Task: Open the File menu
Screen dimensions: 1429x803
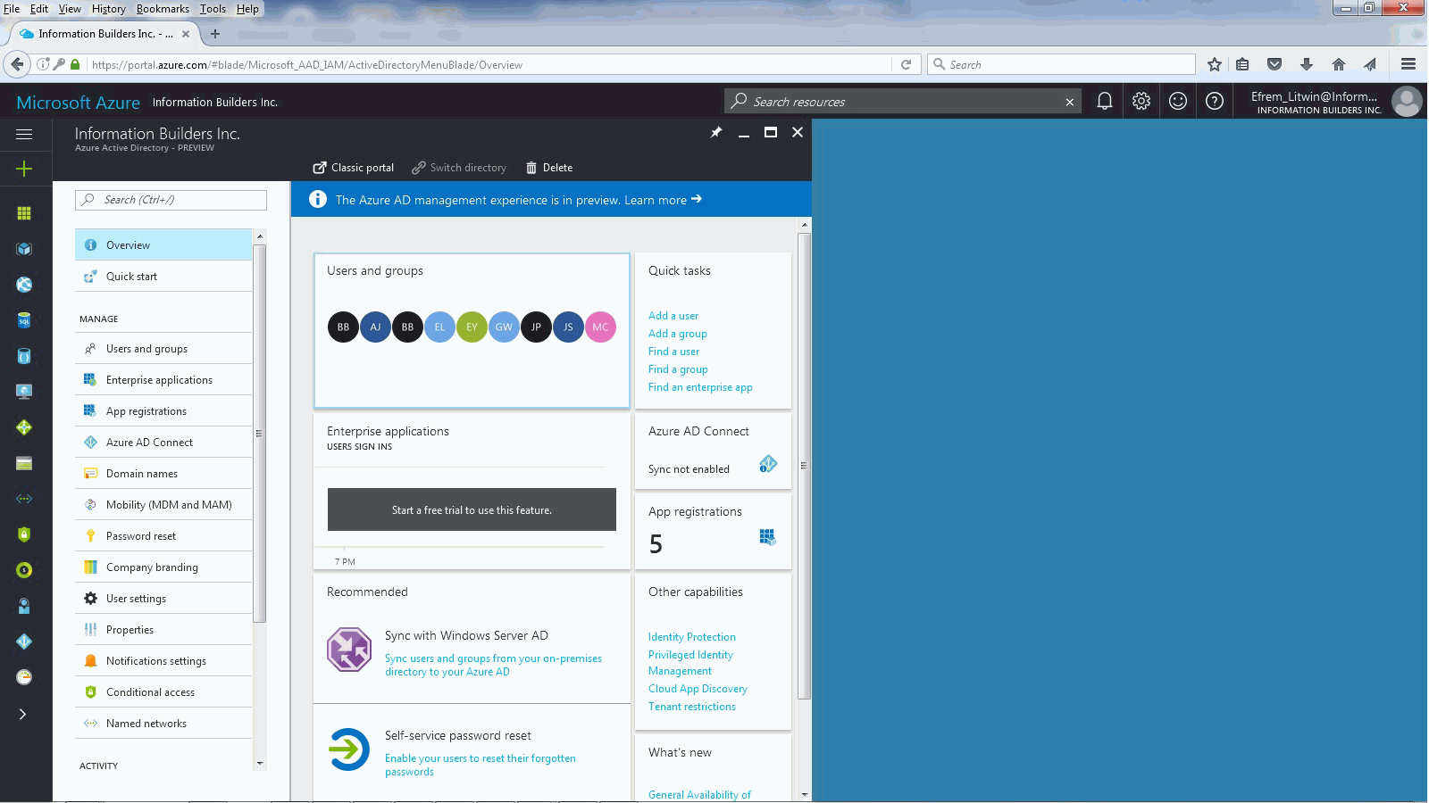Action: tap(12, 9)
